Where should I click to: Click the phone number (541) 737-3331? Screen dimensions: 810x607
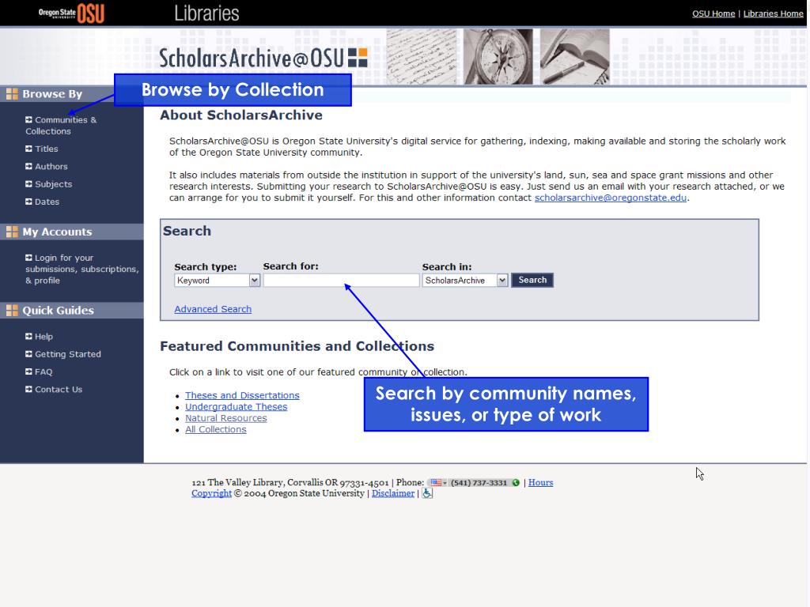click(x=479, y=483)
